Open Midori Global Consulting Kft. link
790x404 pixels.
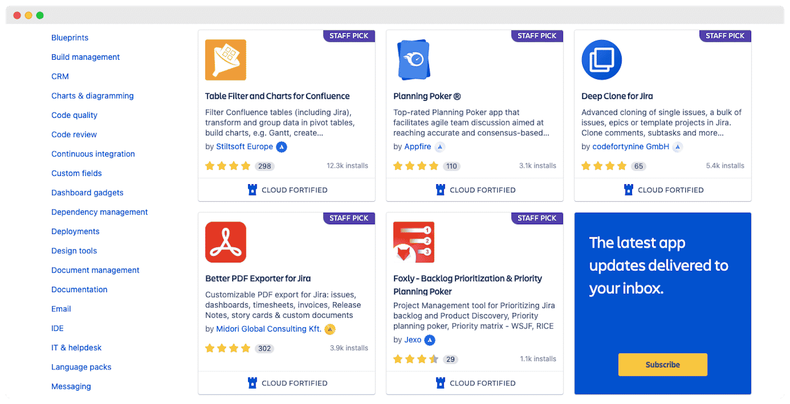[269, 329]
